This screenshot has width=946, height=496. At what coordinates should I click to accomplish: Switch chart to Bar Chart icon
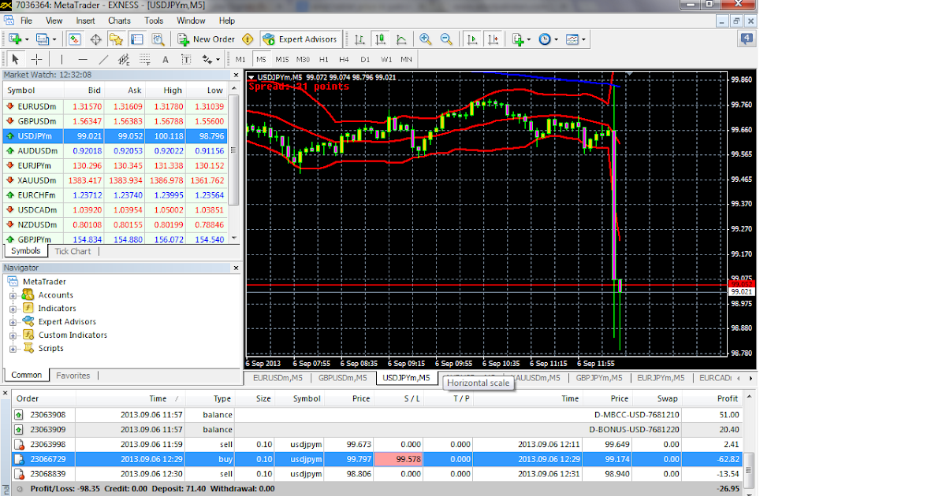(x=359, y=39)
